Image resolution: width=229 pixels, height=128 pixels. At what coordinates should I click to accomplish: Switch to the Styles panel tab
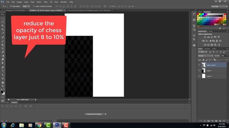[210, 31]
